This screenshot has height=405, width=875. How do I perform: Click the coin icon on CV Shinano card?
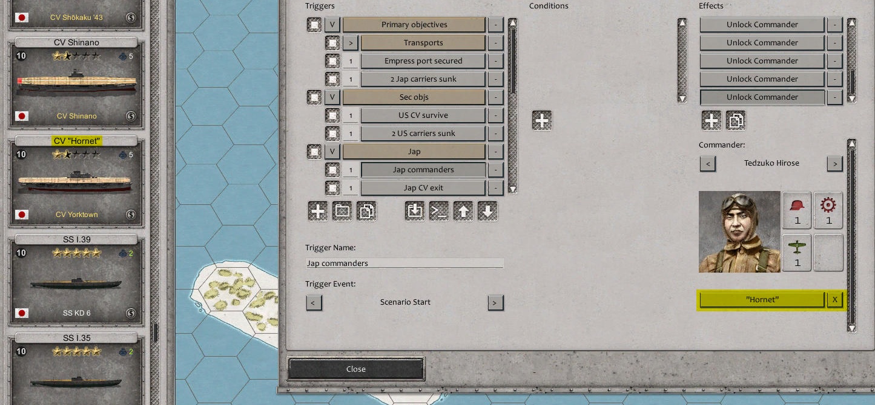point(131,116)
